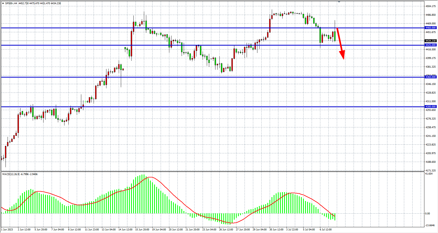Select the 4360.000 horizontal line price tag

(x=430, y=77)
